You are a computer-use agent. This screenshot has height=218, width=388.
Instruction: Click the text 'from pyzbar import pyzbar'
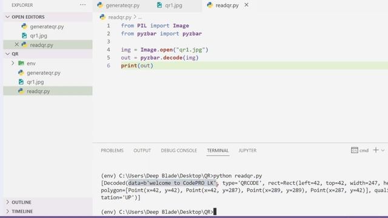point(161,34)
